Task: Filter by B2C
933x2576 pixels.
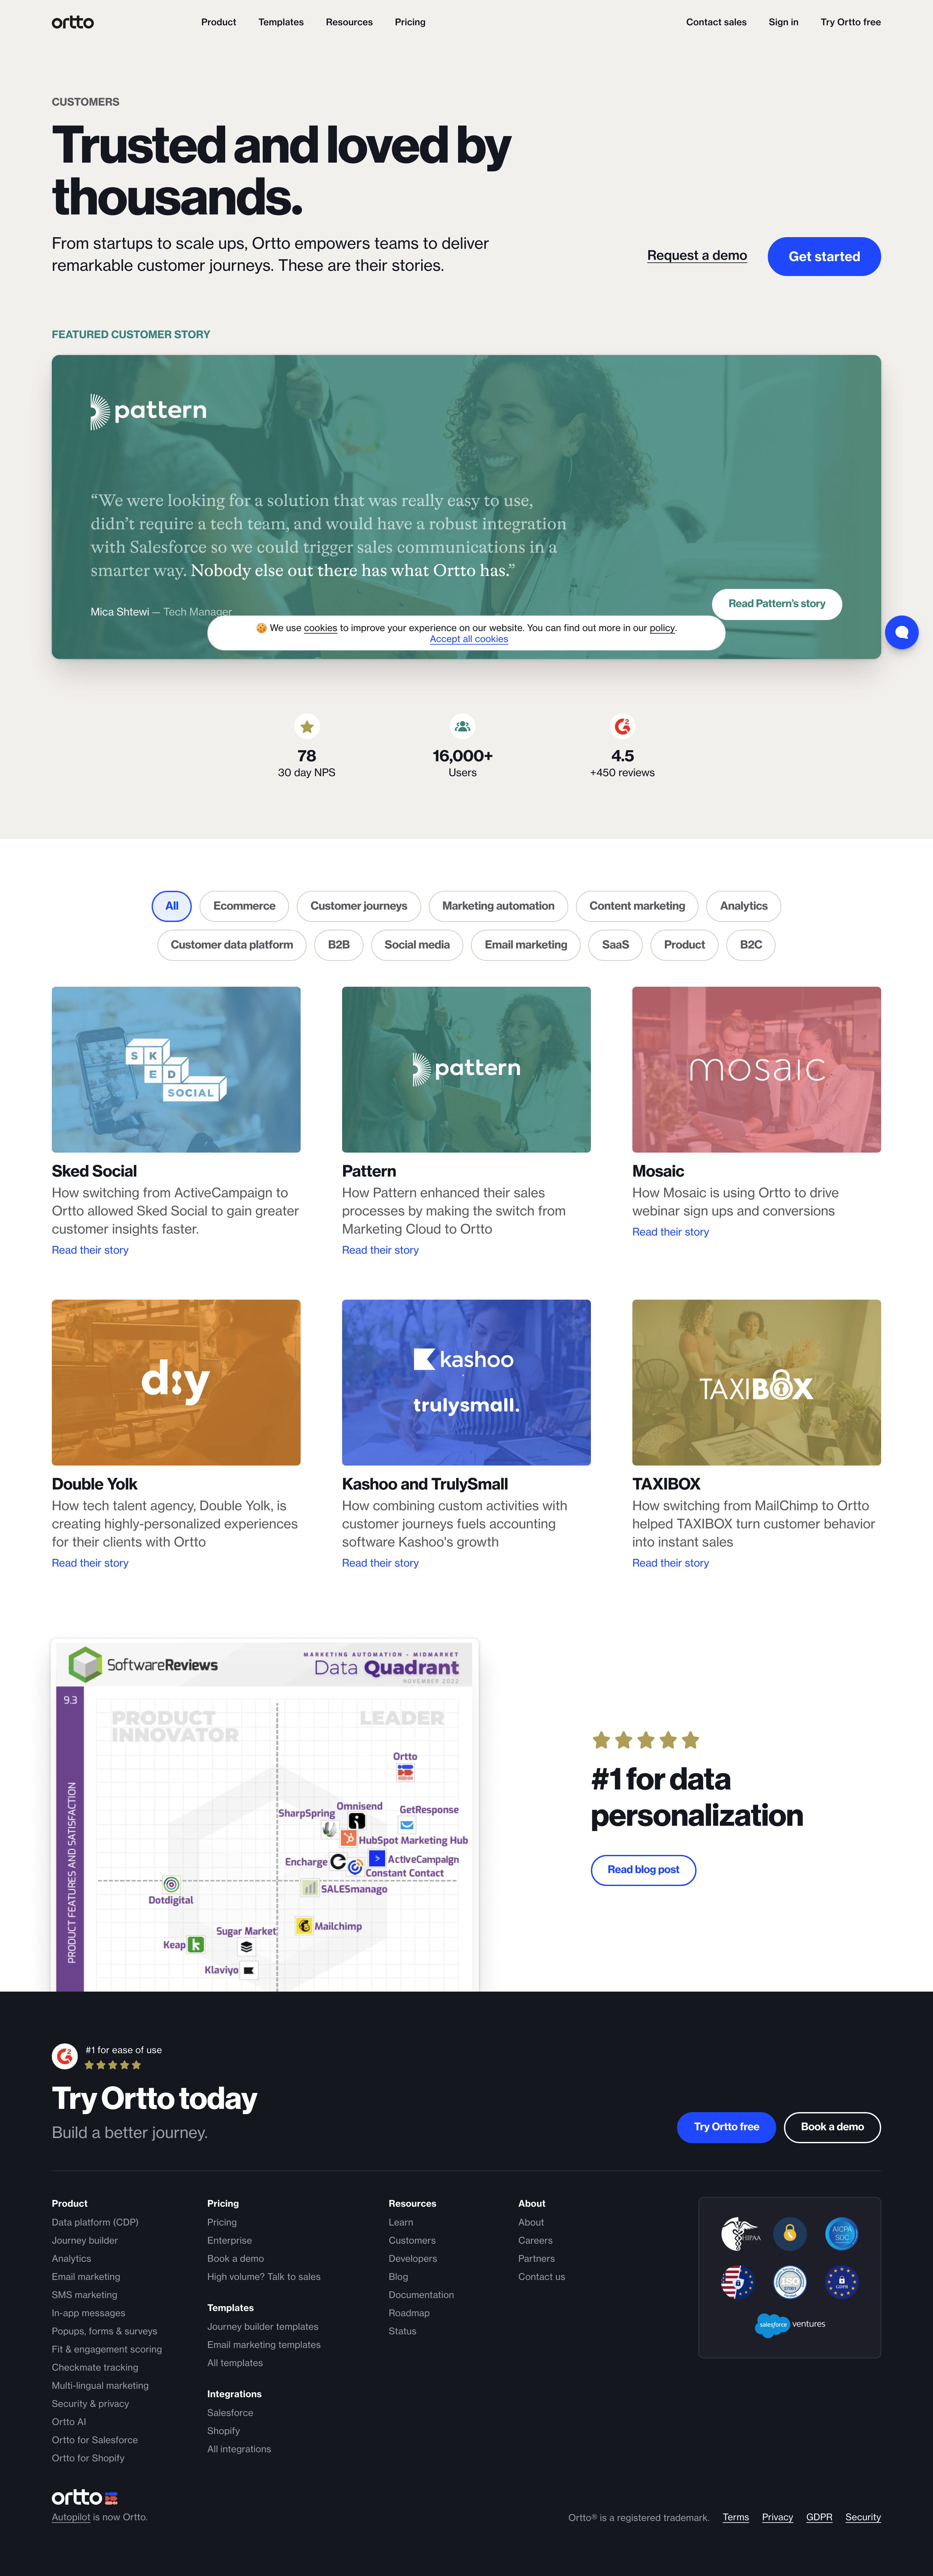Action: tap(751, 945)
